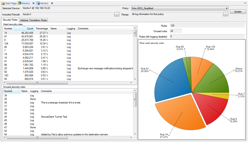Image resolution: width=248 pixels, height=142 pixels.
Task: Select the Security Rules tab
Action: 10,20
